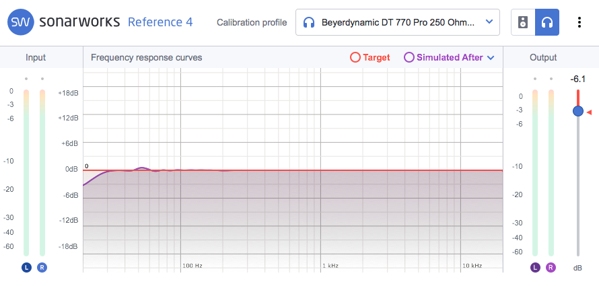Image resolution: width=599 pixels, height=286 pixels.
Task: Switch to speaker calibration mode
Action: [x=523, y=22]
